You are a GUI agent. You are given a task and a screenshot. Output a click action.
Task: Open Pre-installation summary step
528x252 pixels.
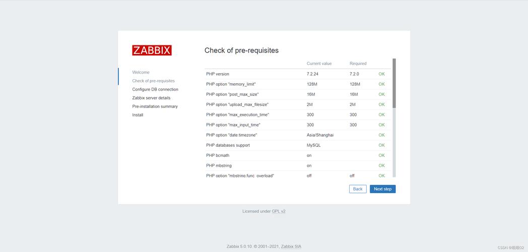(x=155, y=107)
